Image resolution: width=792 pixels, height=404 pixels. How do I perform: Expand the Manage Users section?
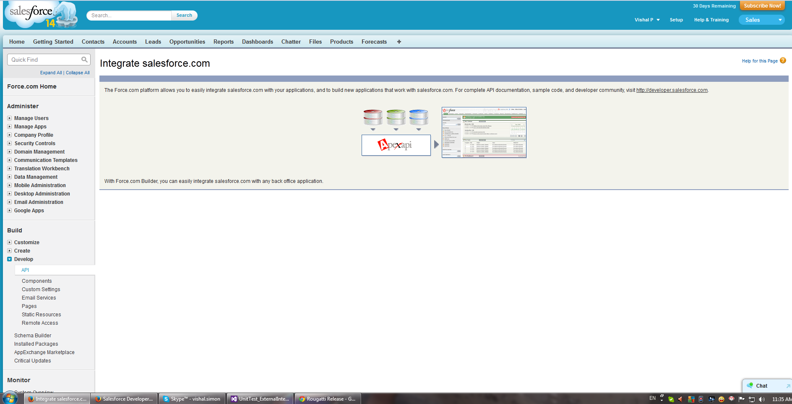click(9, 118)
